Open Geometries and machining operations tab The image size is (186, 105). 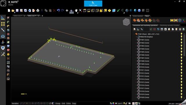145,25
